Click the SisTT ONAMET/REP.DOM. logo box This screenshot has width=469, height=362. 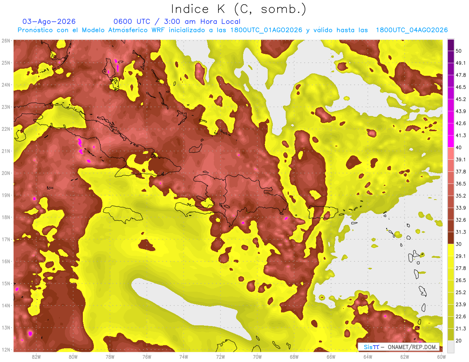coord(398,347)
